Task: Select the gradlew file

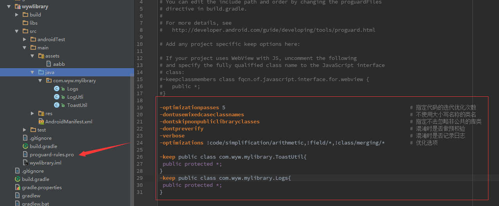Action: tap(31, 196)
